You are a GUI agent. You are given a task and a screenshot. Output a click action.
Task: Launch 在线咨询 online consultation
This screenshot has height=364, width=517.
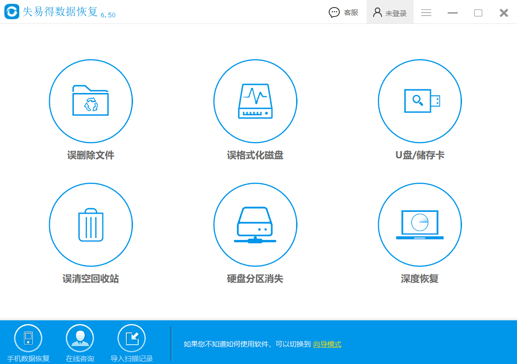pos(80,343)
